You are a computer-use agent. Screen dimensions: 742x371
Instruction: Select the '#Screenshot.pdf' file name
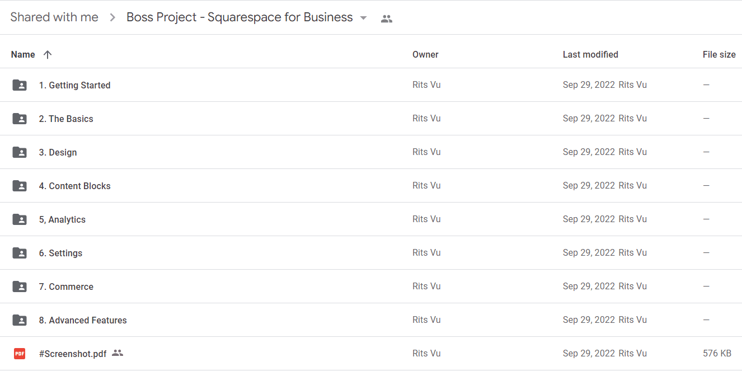(x=73, y=354)
